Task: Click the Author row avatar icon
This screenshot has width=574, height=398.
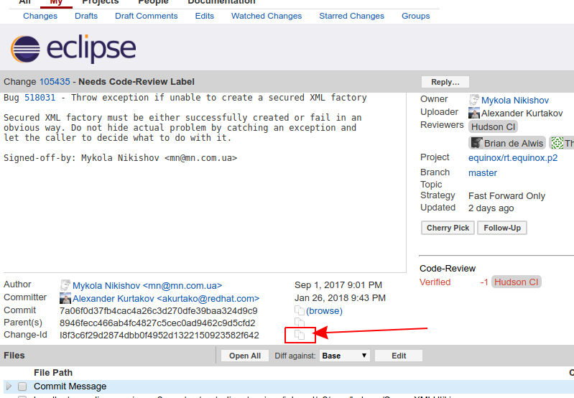Action: click(x=65, y=285)
